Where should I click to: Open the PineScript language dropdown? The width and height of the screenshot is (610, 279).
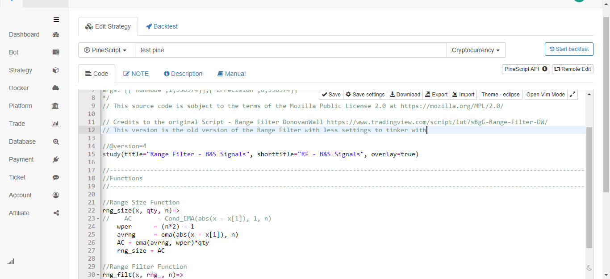[x=107, y=50]
